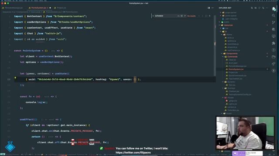Open context.js file in Explorer tree
This screenshot has width=279, height=156.
pos(231,107)
